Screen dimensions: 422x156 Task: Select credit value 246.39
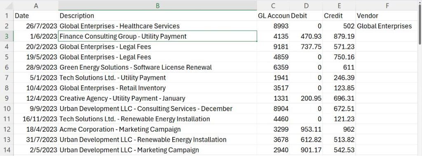click(x=339, y=78)
